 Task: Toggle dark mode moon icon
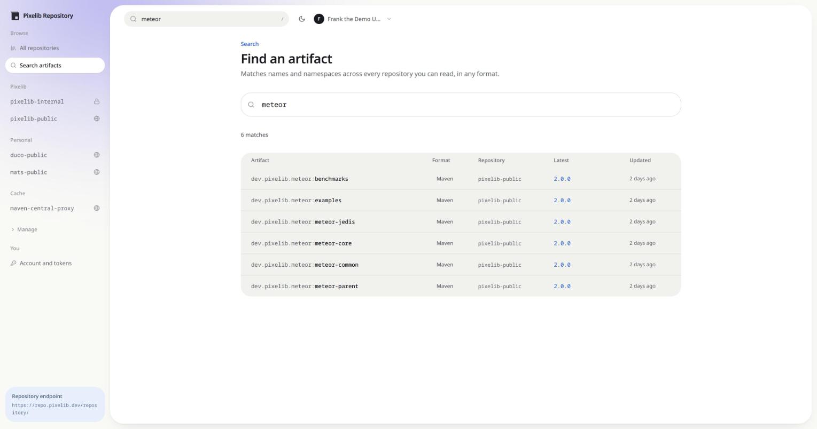(x=302, y=19)
